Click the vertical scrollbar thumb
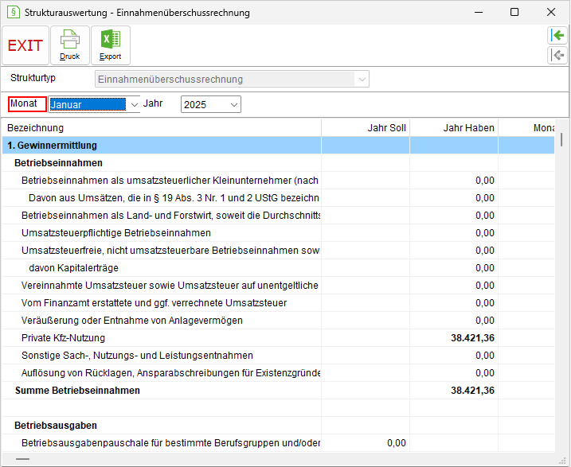This screenshot has height=467, width=571. point(561,140)
